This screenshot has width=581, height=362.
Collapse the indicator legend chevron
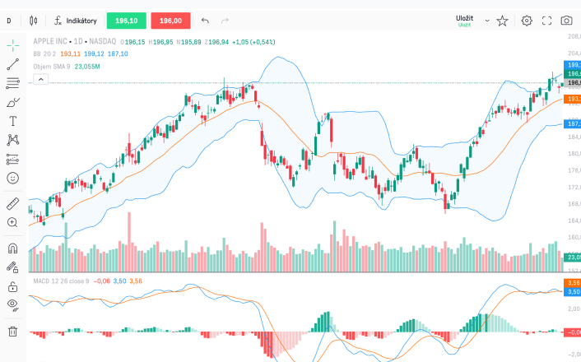[x=41, y=79]
